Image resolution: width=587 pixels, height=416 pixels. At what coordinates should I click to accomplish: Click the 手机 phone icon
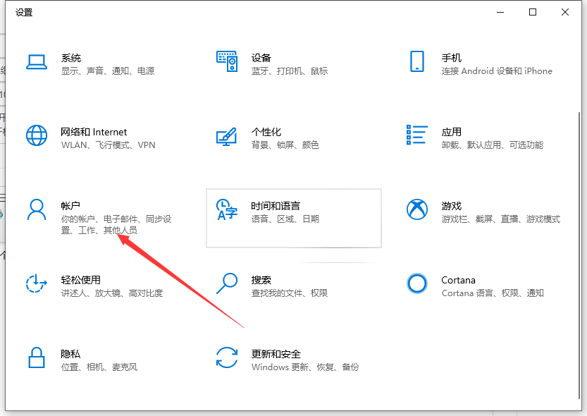pos(416,61)
